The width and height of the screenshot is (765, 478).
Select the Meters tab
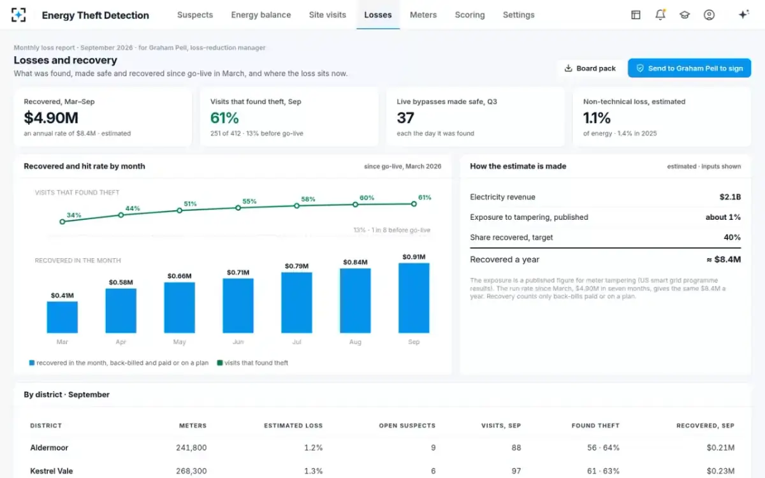[423, 15]
